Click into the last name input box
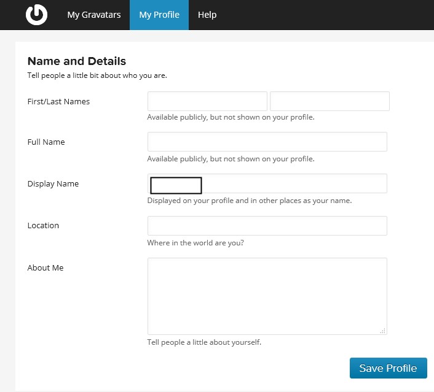The width and height of the screenshot is (434, 392). 329,101
